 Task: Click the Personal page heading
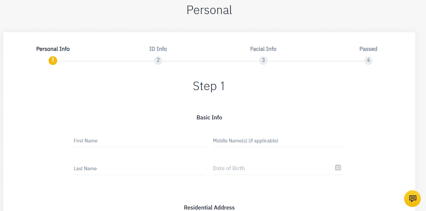pos(209,10)
